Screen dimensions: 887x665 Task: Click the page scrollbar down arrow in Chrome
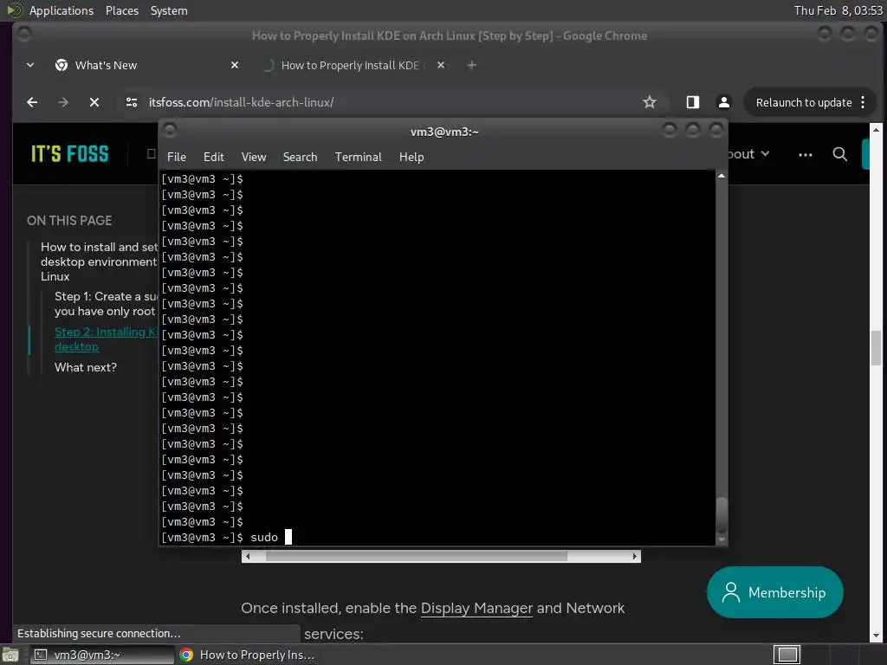pos(876,636)
